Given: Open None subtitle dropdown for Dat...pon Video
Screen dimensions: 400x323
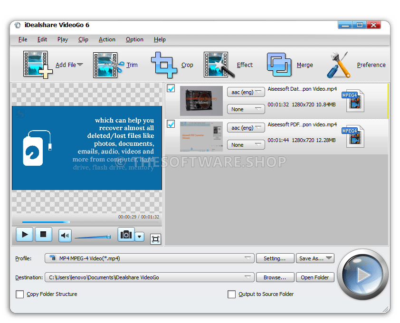Looking at the screenshot, I should tap(246, 109).
